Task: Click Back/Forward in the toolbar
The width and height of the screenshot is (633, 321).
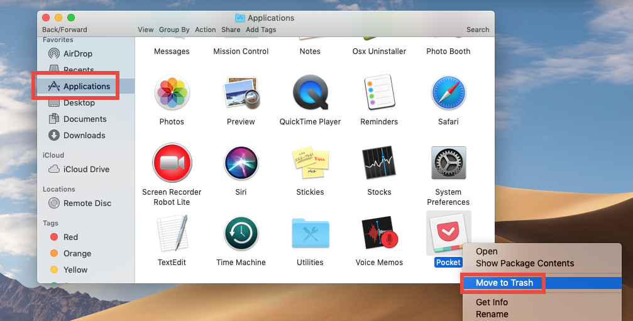Action: 65,30
